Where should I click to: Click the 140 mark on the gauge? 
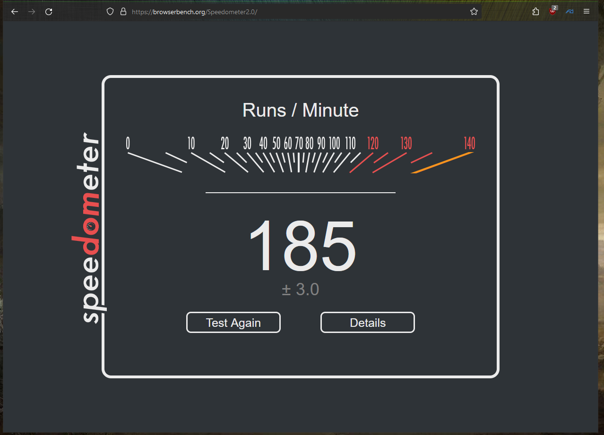point(469,143)
